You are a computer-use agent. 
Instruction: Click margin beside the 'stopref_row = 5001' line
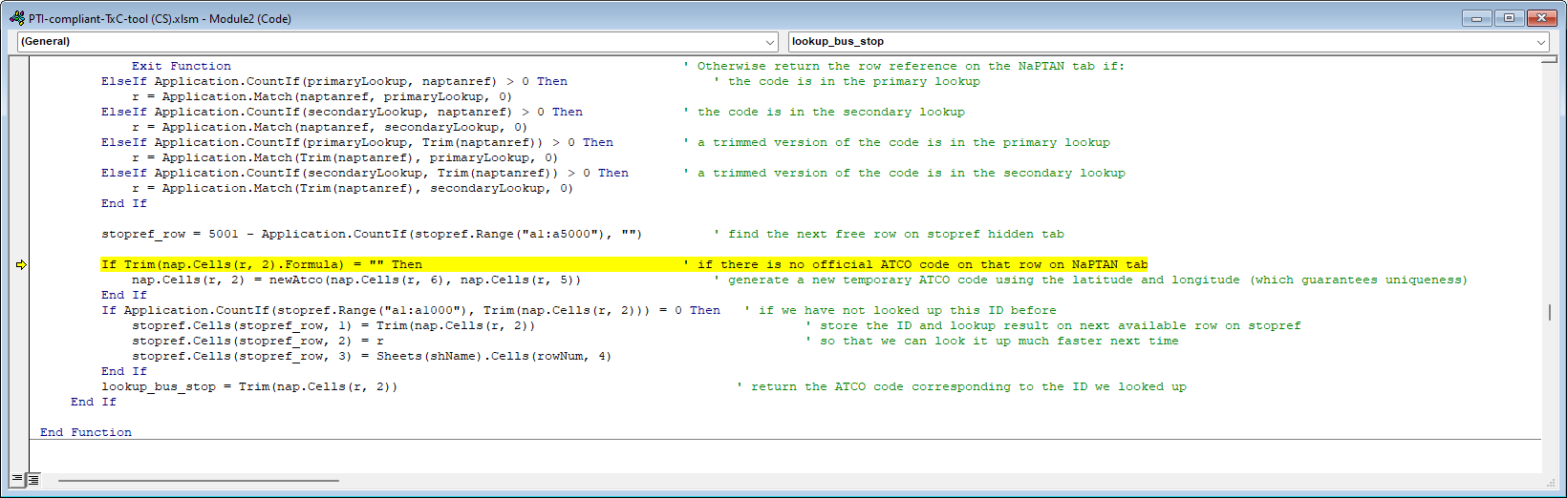(x=20, y=235)
